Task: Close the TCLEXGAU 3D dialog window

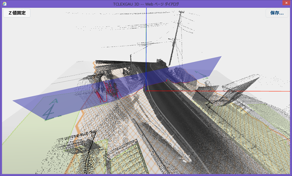Action: (x=287, y=3)
